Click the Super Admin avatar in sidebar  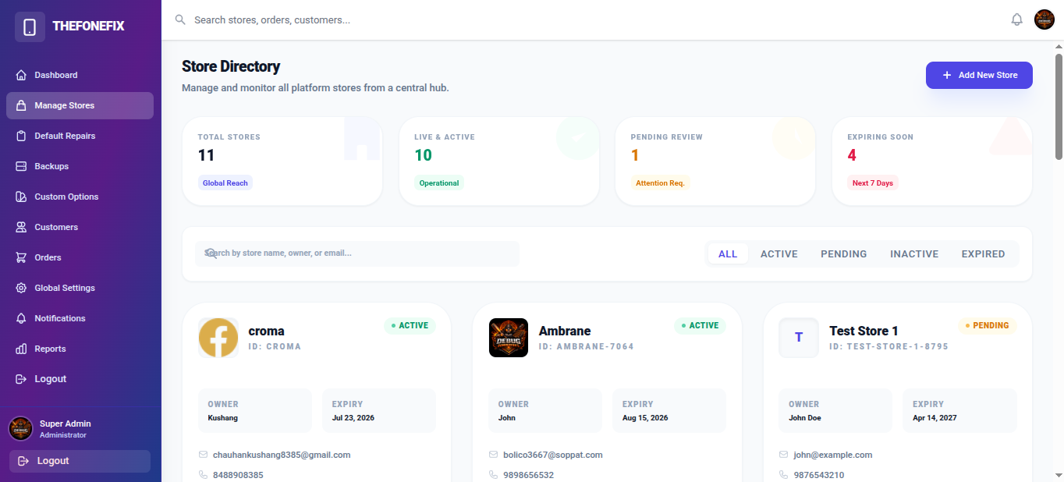pyautogui.click(x=20, y=429)
